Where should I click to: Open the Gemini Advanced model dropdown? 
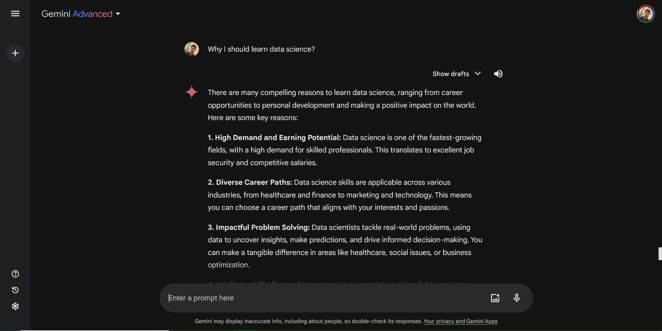(118, 14)
